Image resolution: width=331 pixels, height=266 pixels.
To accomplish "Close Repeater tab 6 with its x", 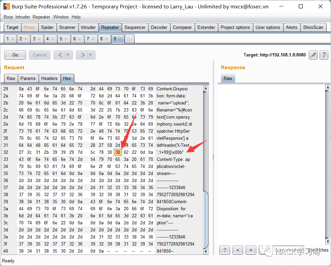I will pyautogui.click(x=80, y=39).
